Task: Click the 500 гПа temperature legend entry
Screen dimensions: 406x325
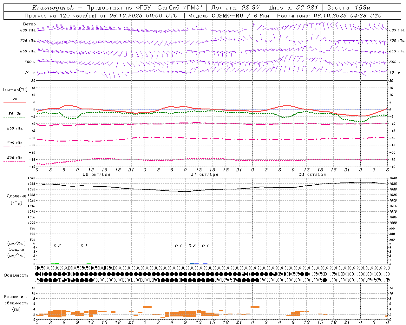Action: coord(15,158)
